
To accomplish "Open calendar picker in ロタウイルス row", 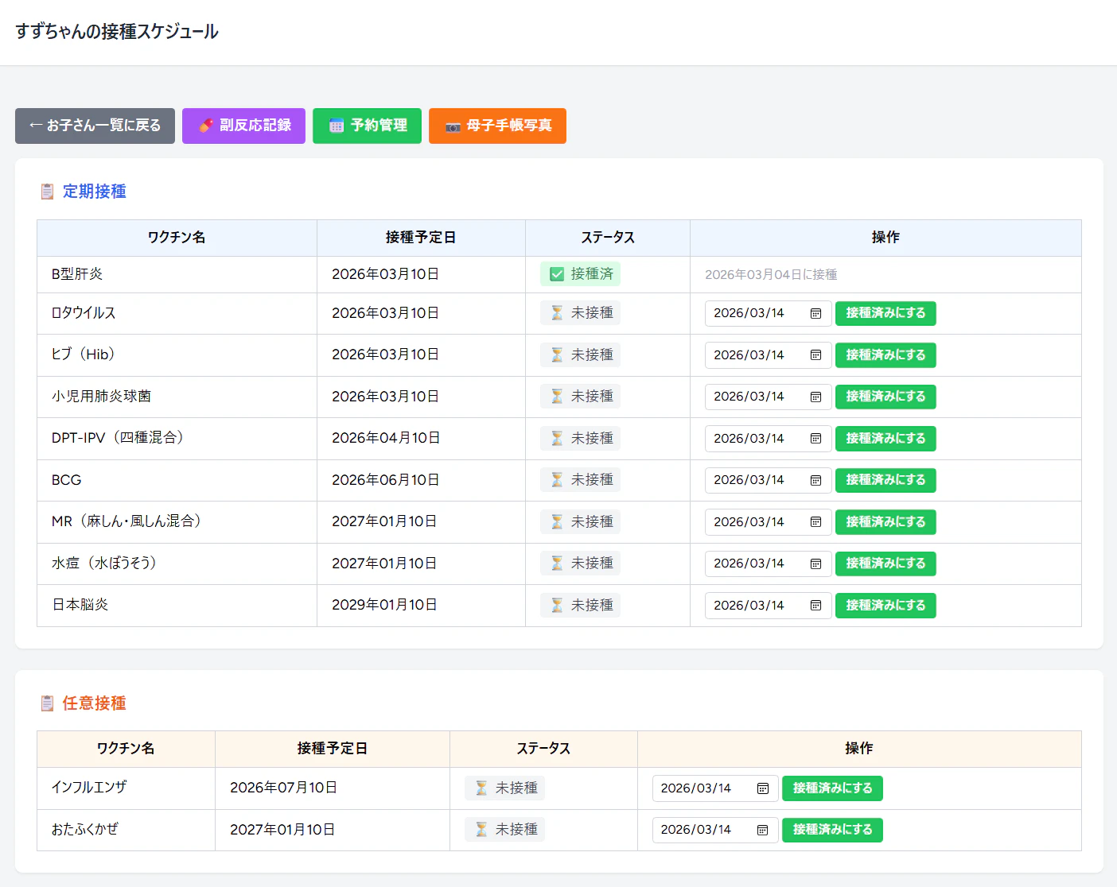I will pyautogui.click(x=815, y=313).
